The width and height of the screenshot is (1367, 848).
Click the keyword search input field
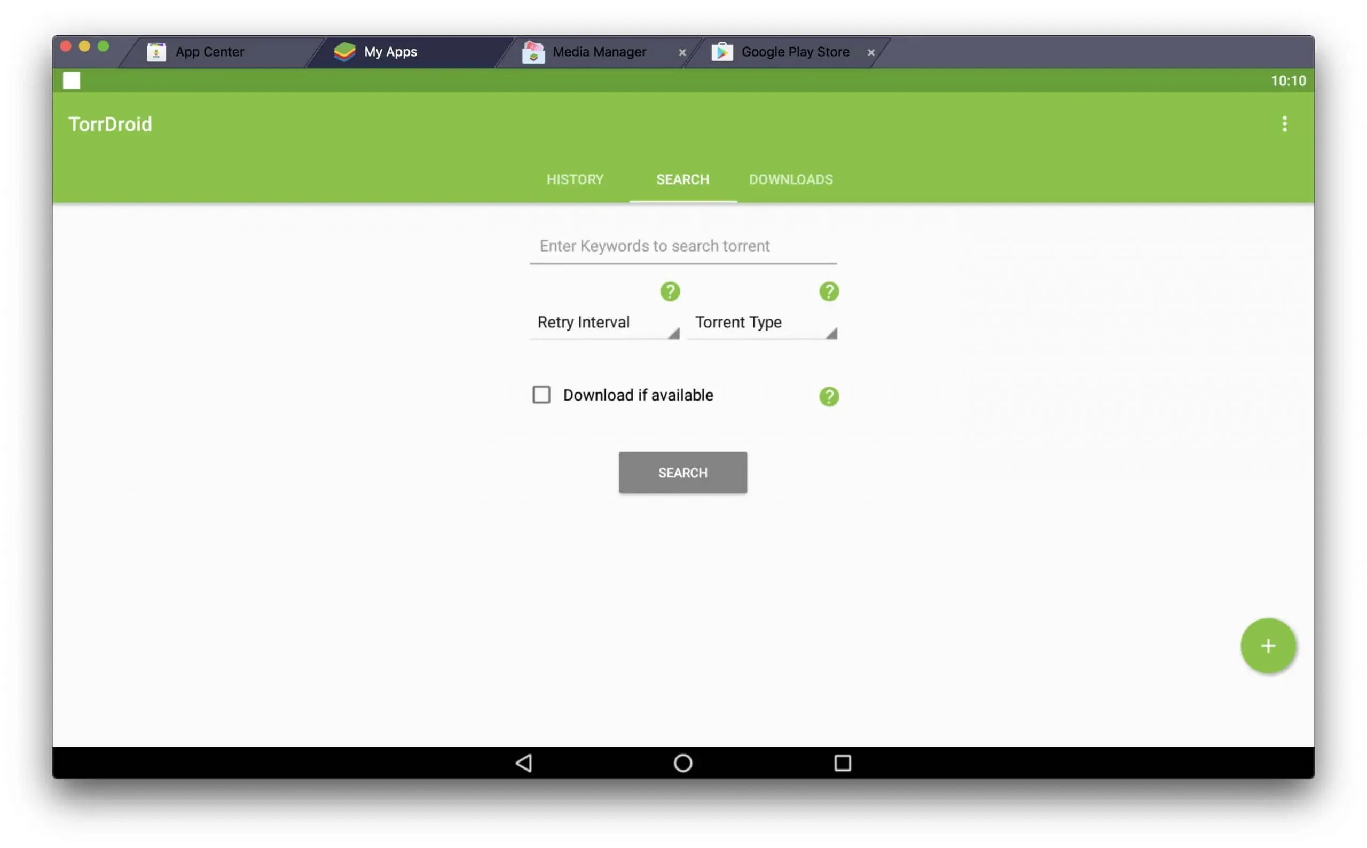pos(683,246)
